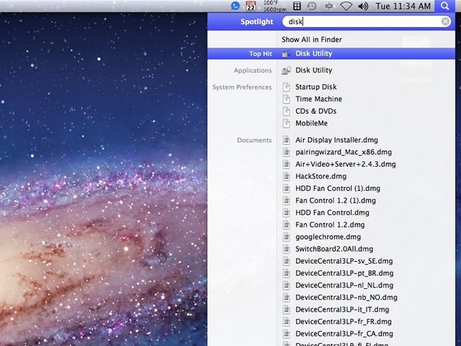Image resolution: width=461 pixels, height=346 pixels.
Task: Select googlechrome.dmg from results
Action: (328, 237)
